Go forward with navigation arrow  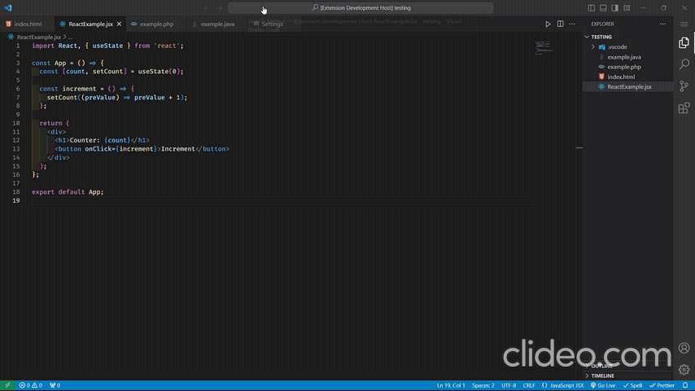219,8
